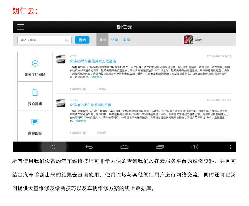Image resolution: width=249 pixels, height=206 pixels.
Task: Tap the volume up icon in navigation bar
Action: point(195,147)
